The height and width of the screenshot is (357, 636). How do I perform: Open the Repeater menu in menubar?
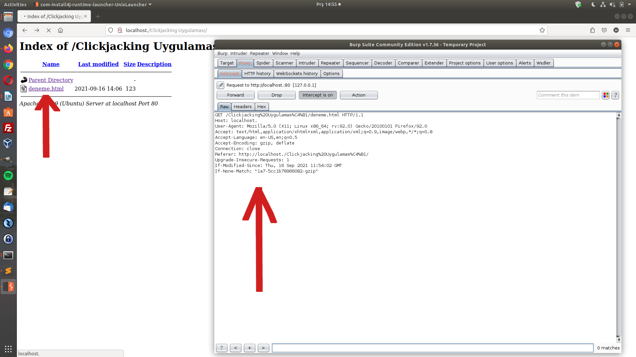click(x=260, y=53)
